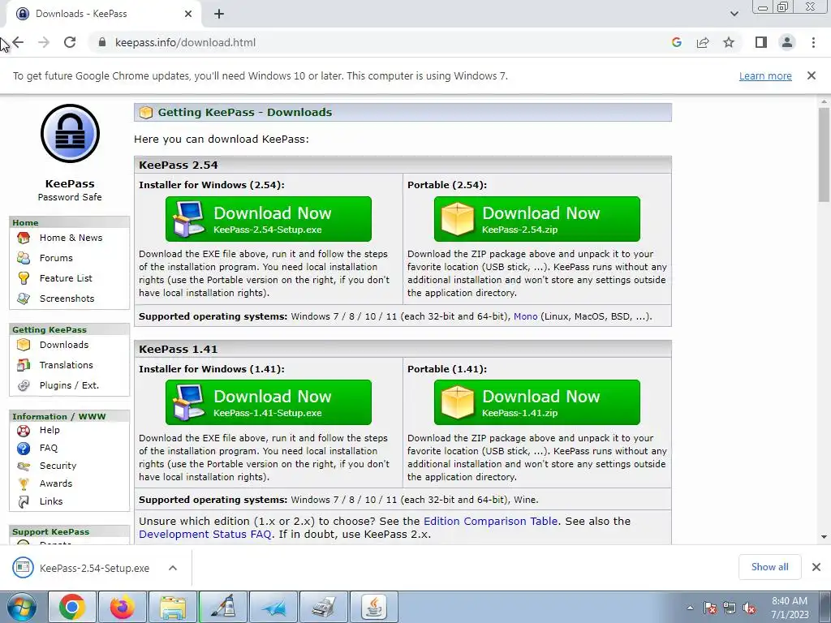Click the Security keys icon
831x623 pixels.
click(24, 466)
